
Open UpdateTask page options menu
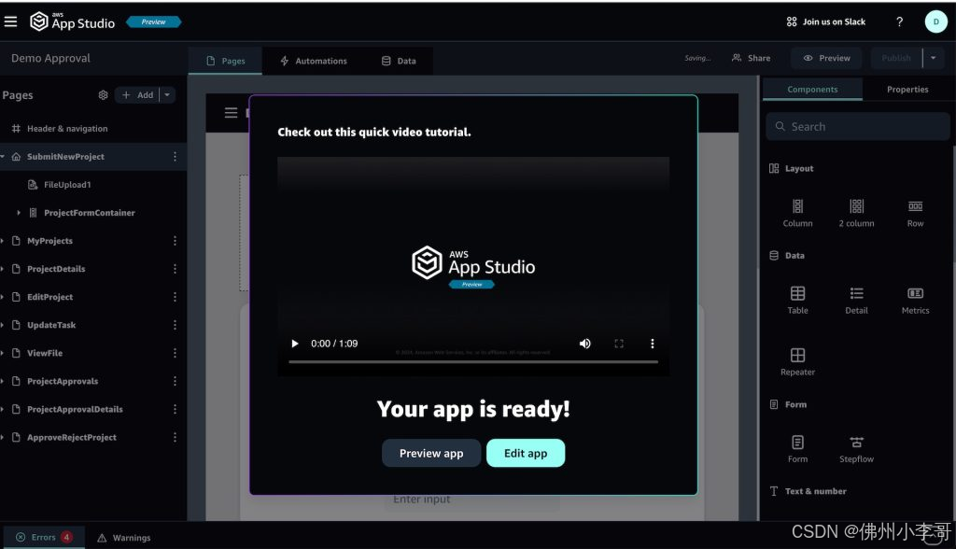(175, 325)
